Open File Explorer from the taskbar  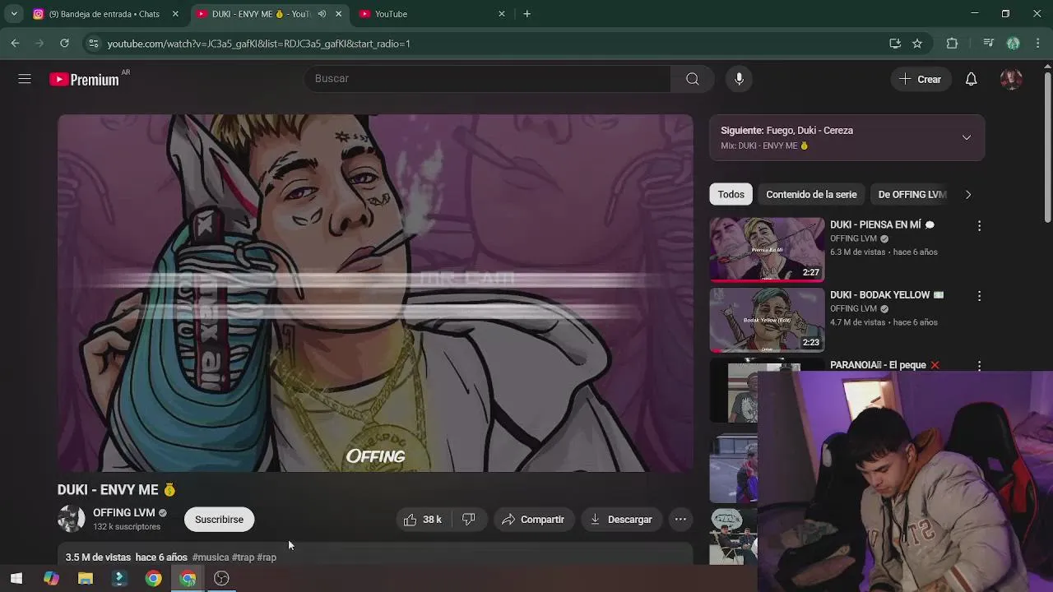point(86,579)
